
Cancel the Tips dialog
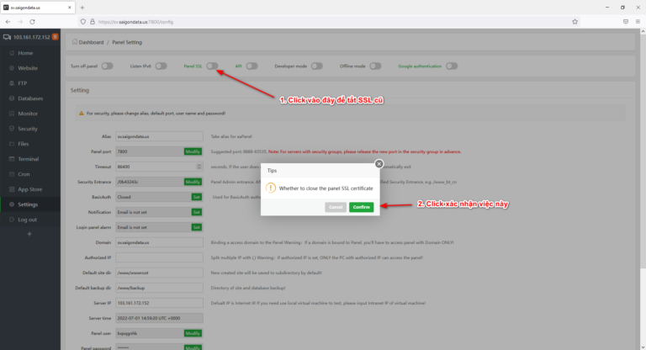pos(335,207)
